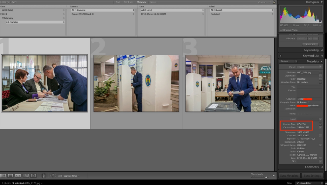Click the Reset All button
This screenshot has width=327, height=185.
pyautogui.click(x=310, y=44)
